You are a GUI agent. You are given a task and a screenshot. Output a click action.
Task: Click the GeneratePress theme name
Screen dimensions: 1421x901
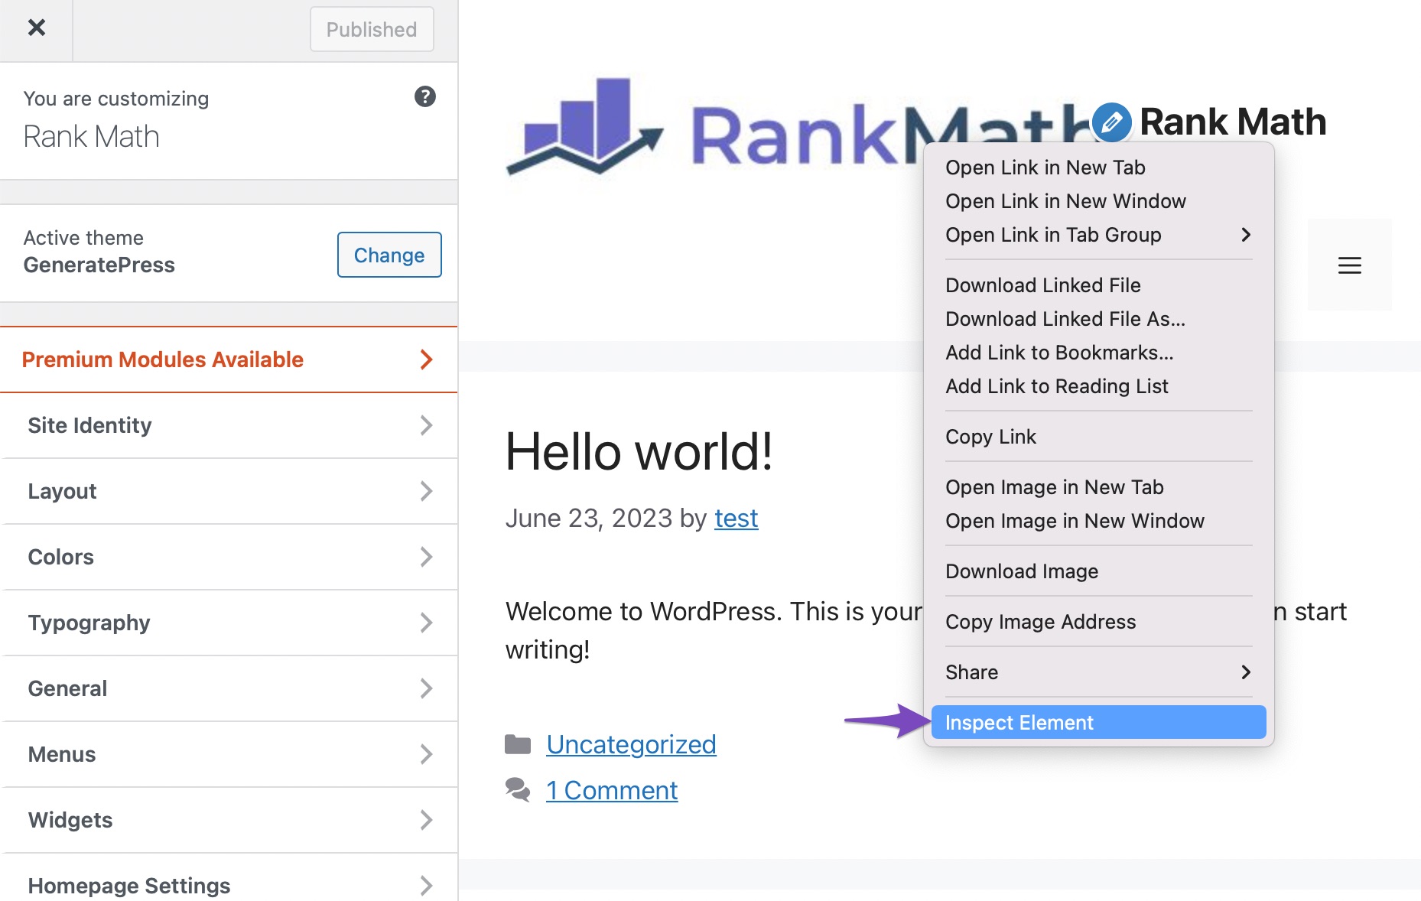point(99,265)
